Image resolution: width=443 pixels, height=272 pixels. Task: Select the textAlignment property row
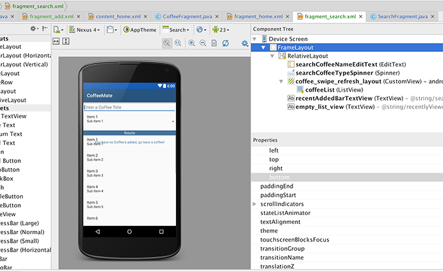(x=347, y=222)
